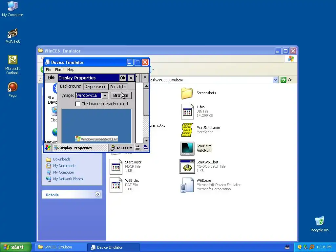Click the 12:34 PM clock in the tray
336x252 pixels.
324,247
